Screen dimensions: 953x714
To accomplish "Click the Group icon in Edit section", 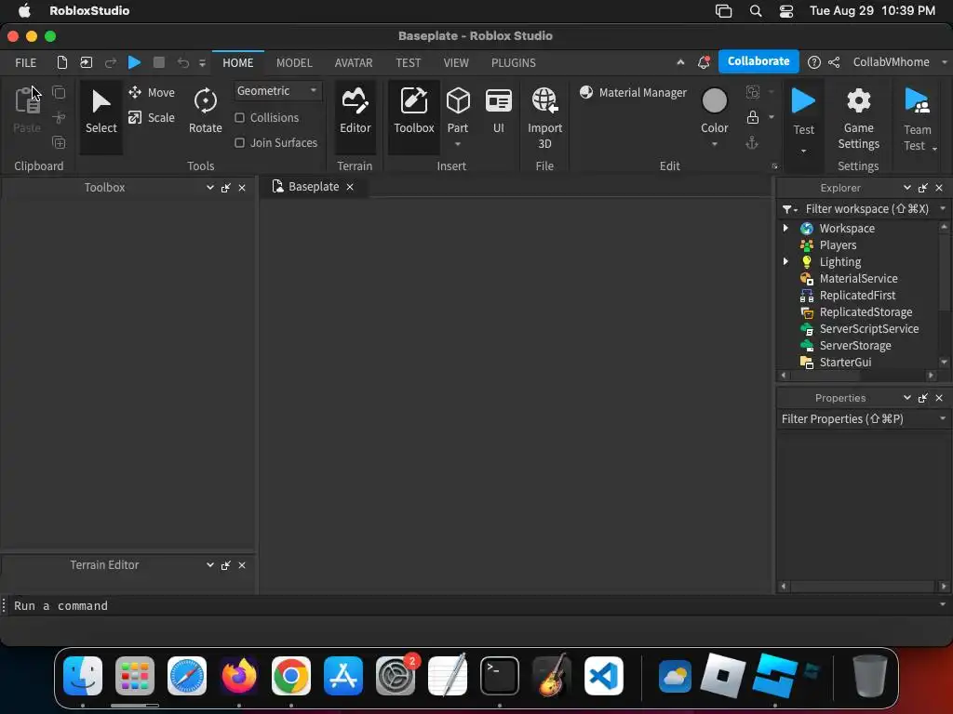I will (x=752, y=92).
